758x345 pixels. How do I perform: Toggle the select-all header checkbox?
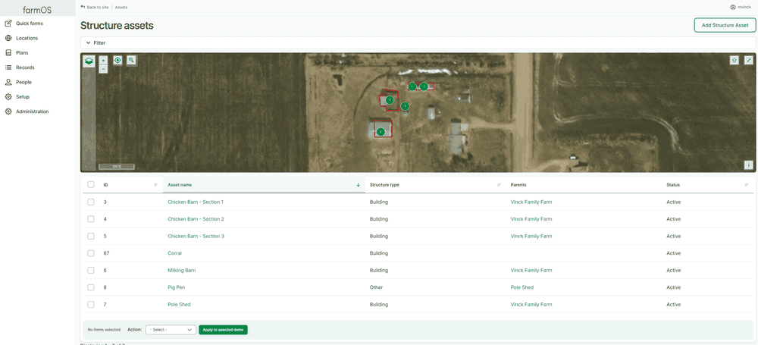pyautogui.click(x=91, y=184)
